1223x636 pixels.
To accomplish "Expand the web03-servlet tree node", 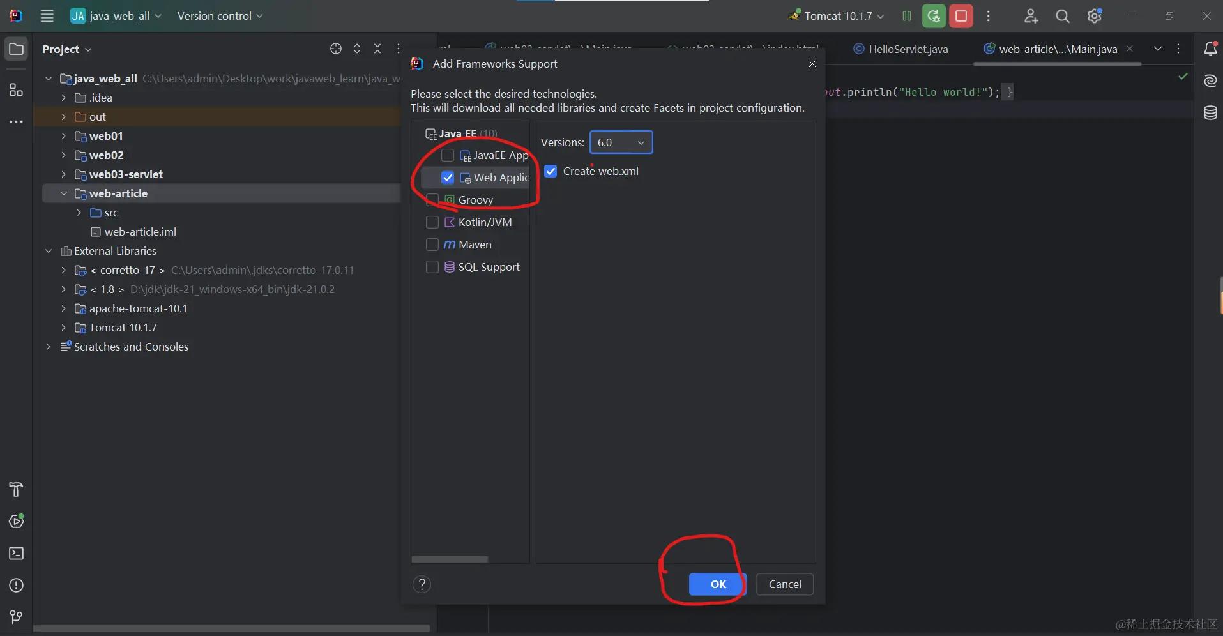I will (63, 174).
